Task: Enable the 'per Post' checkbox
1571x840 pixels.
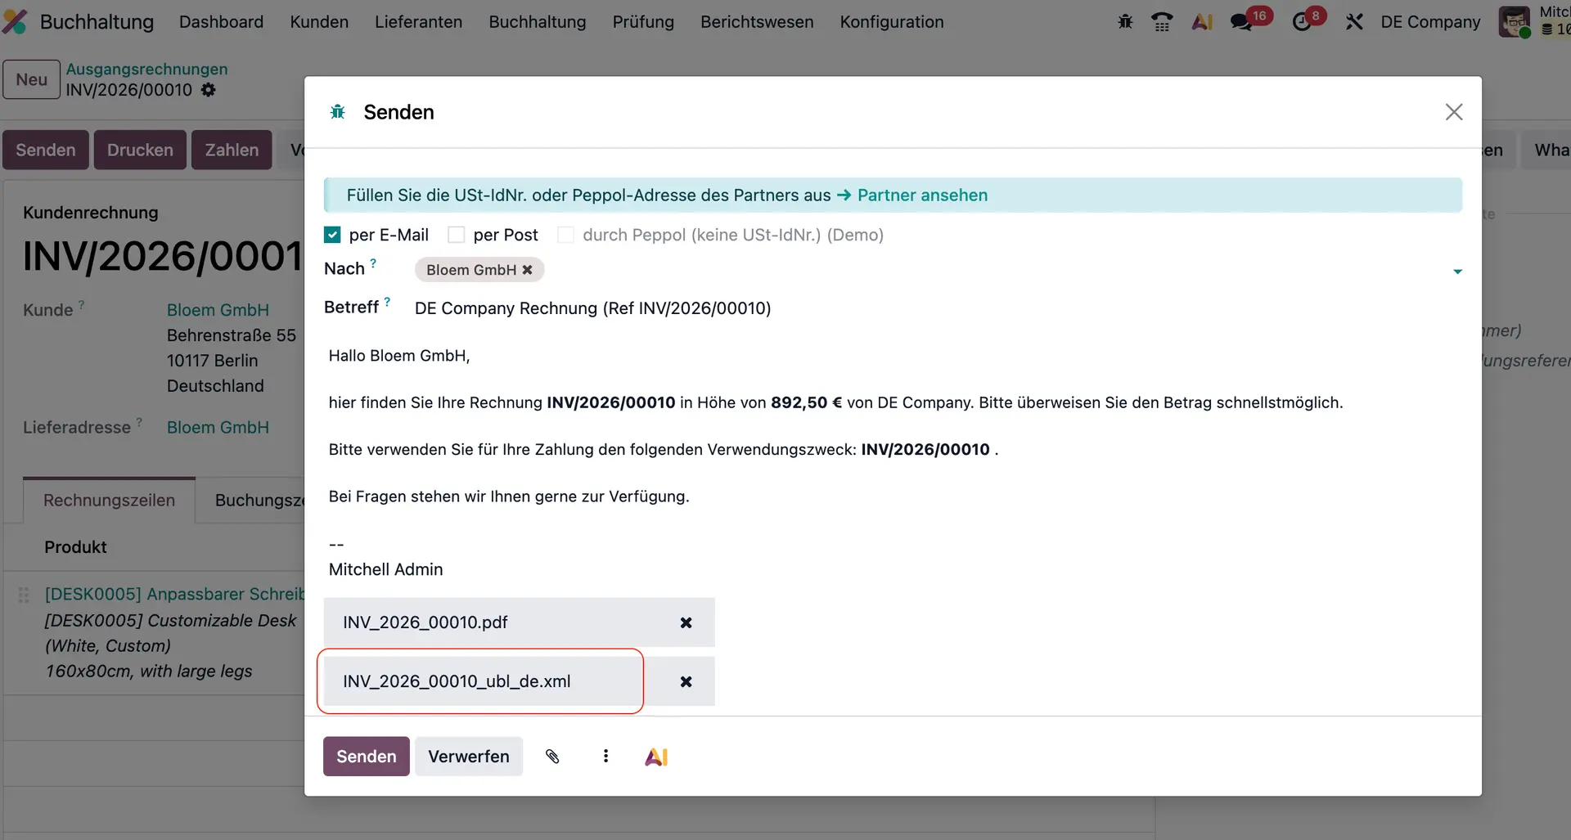Action: [x=457, y=235]
